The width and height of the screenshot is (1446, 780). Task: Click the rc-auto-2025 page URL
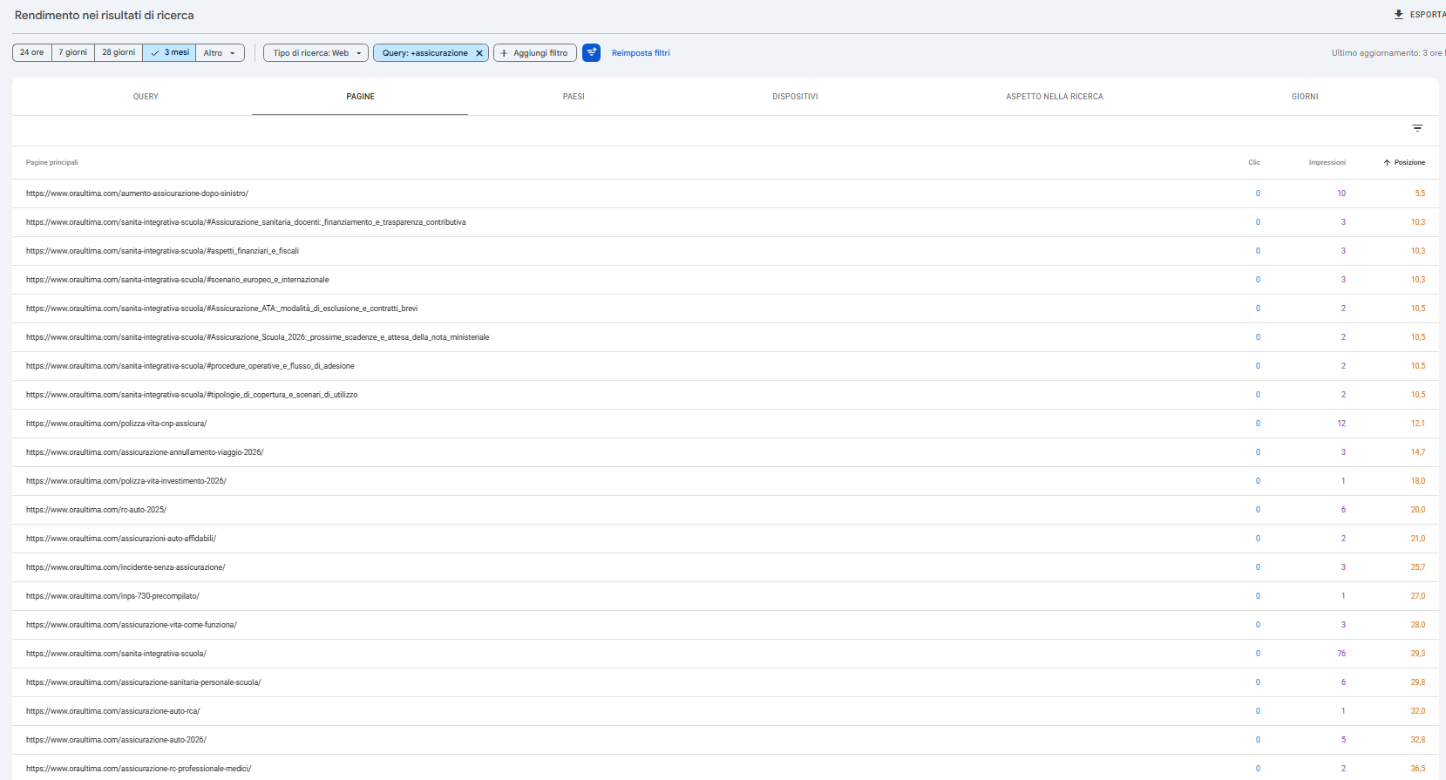(96, 510)
